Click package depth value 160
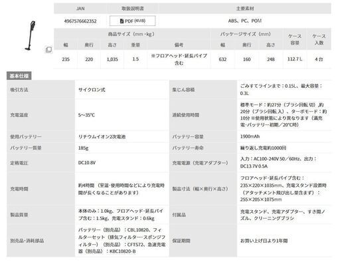The width and height of the screenshot is (340, 262). click(x=246, y=59)
